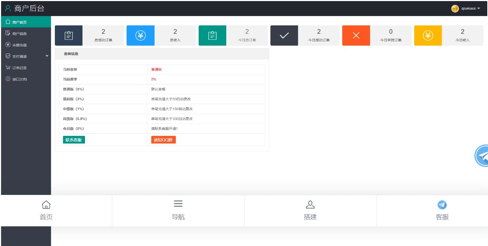This screenshot has width=488, height=246.
Task: Open 接口文档 in the sidebar
Action: [x=19, y=79]
